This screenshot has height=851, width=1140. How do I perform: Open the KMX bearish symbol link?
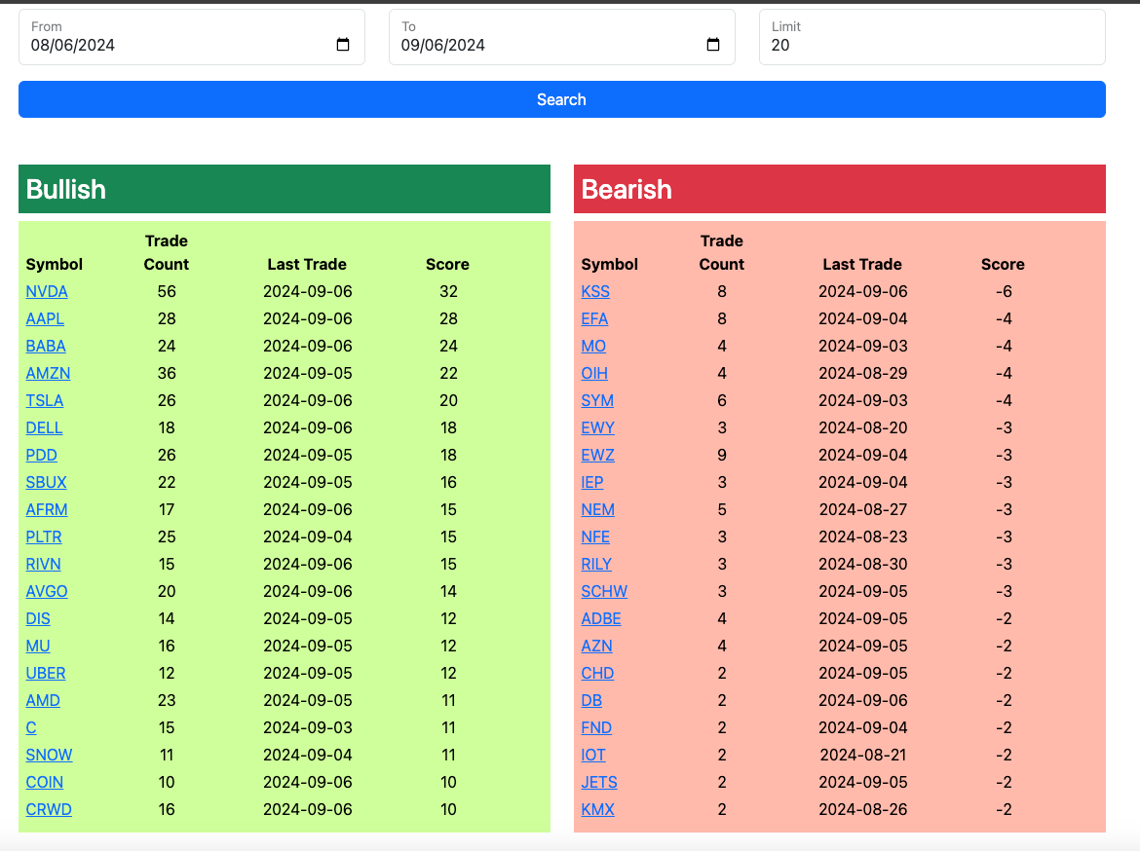[x=597, y=809]
